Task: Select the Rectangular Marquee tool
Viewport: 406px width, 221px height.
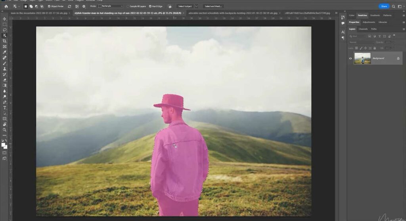Action: [4, 24]
